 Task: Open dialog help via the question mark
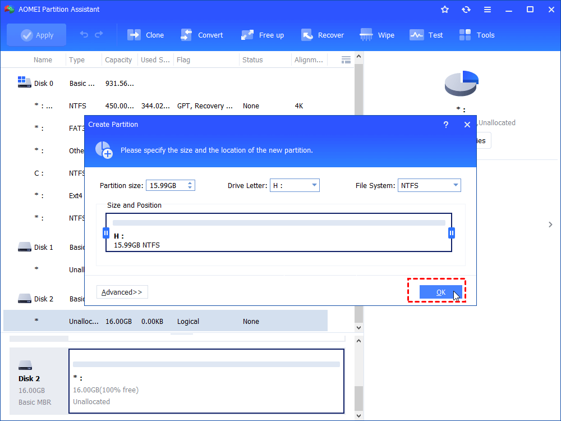pos(445,125)
